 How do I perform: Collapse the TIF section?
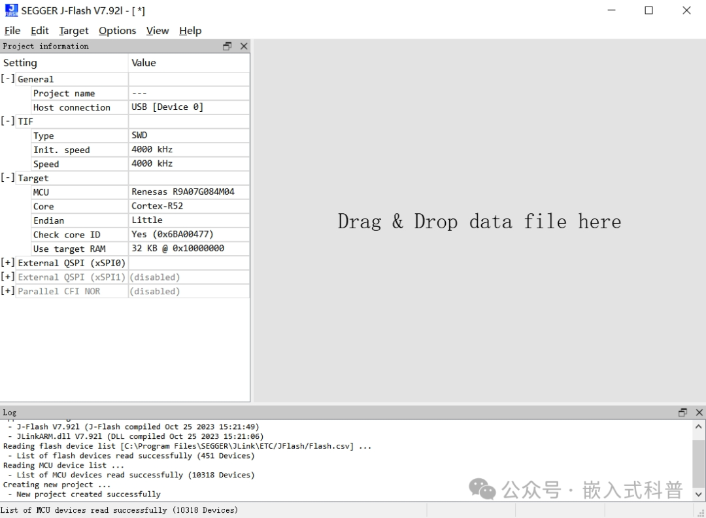[7, 121]
